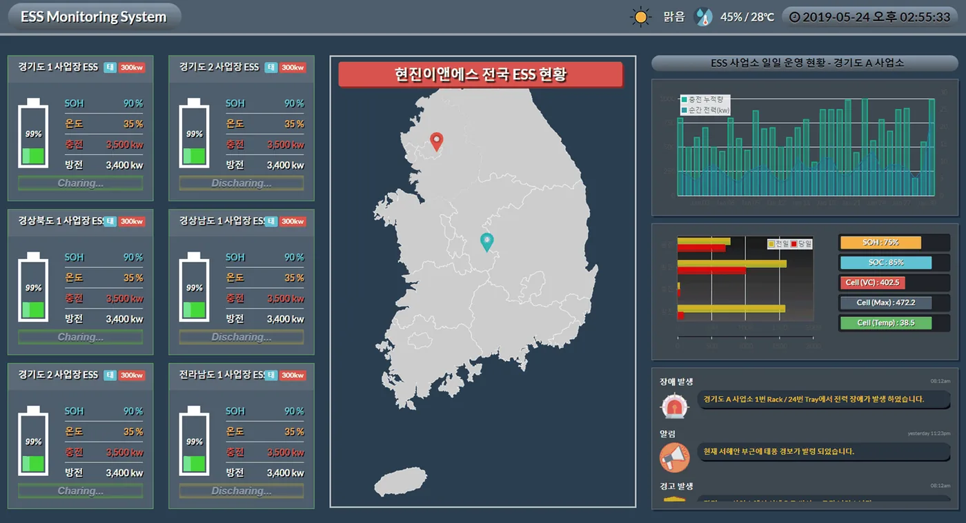Select the teal location pin on the map
Screen dimensions: 966x523
pyautogui.click(x=487, y=243)
